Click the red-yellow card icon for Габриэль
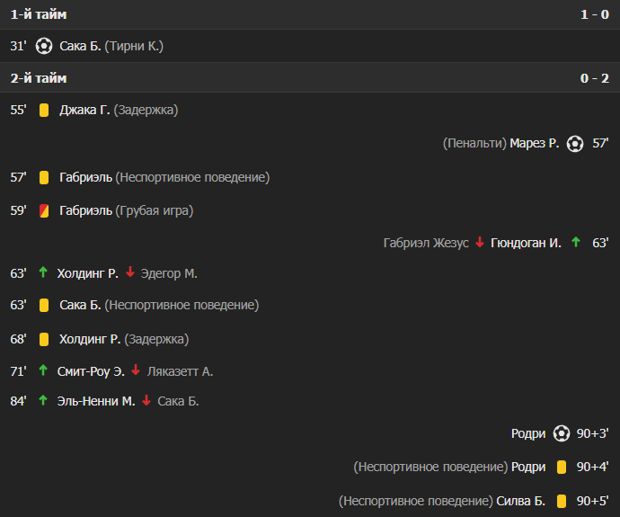The height and width of the screenshot is (517, 620). click(43, 211)
